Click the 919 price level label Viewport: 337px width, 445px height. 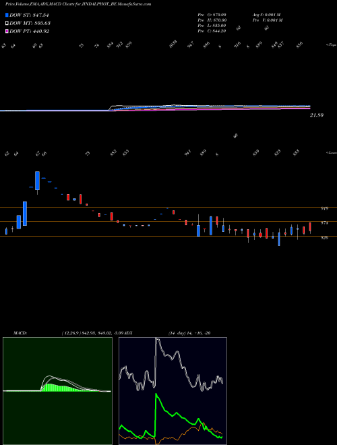click(324, 208)
